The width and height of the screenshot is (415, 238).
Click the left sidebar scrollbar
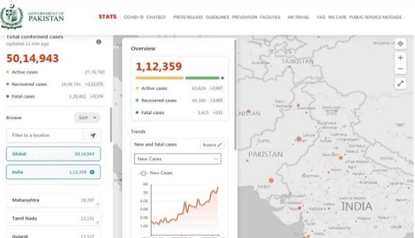[x=111, y=125]
